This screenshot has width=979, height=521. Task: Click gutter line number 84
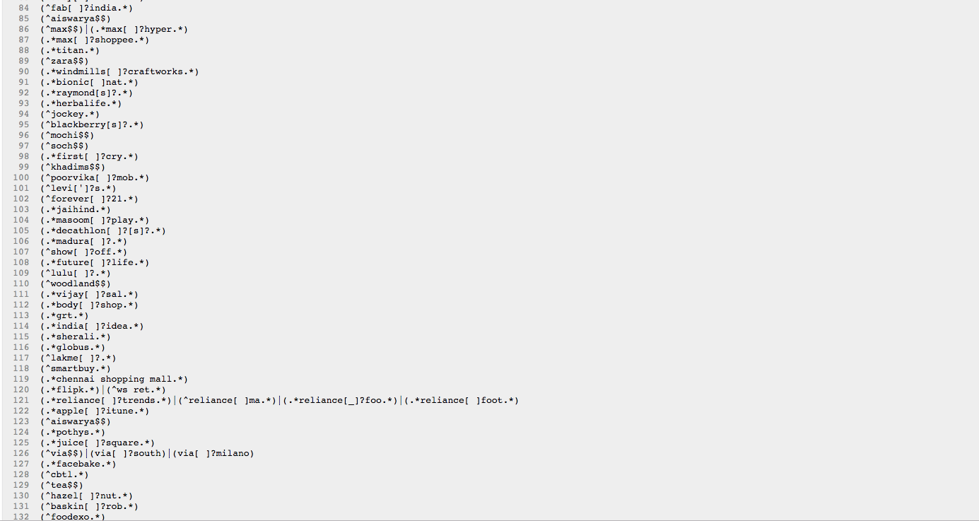23,8
